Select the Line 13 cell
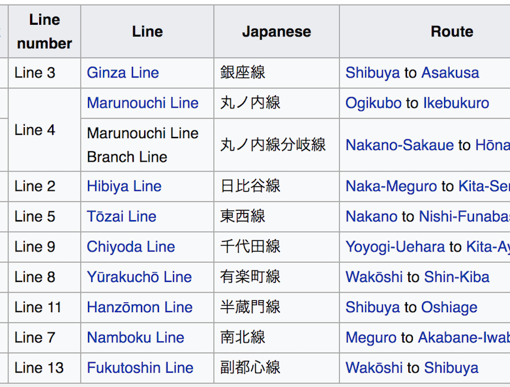Image resolution: width=510 pixels, height=387 pixels. click(x=39, y=367)
